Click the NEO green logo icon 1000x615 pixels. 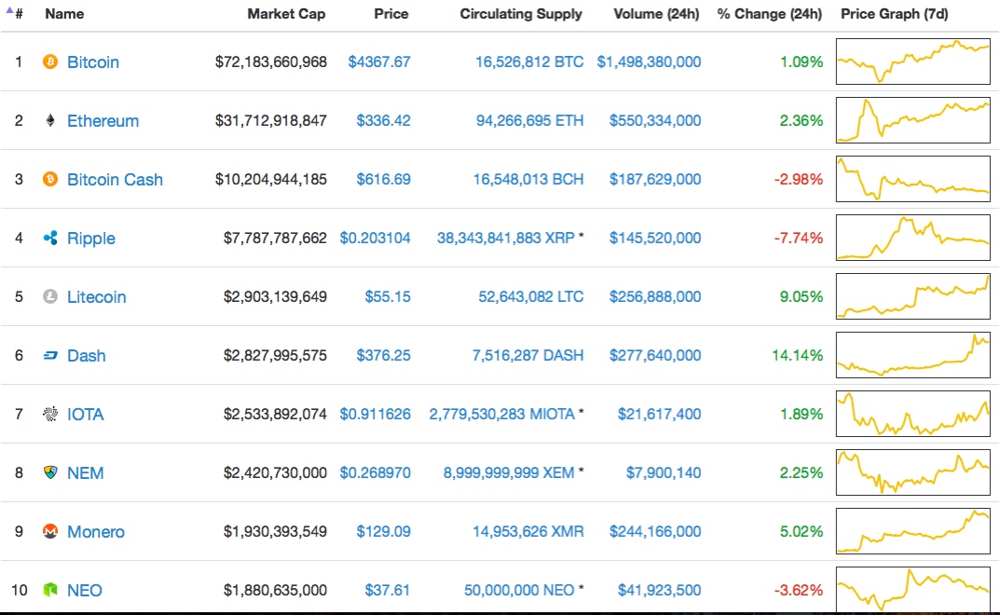50,591
